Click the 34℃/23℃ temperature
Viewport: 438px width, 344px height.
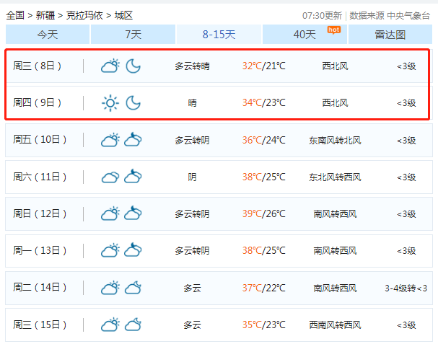[263, 102]
